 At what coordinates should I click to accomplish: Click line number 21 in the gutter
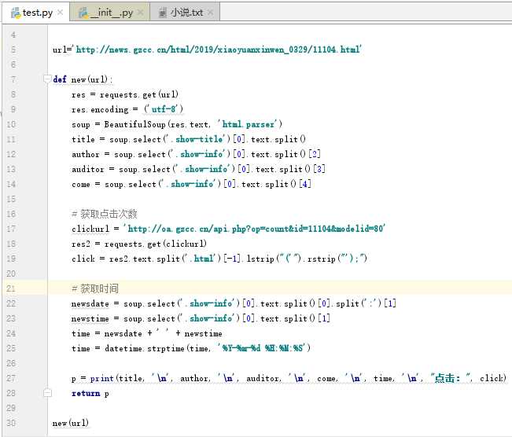11,288
